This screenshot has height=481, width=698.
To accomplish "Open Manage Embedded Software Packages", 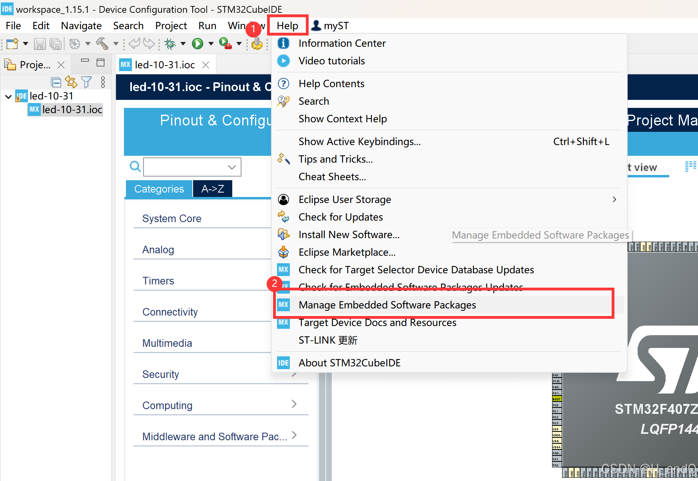I will click(x=449, y=305).
